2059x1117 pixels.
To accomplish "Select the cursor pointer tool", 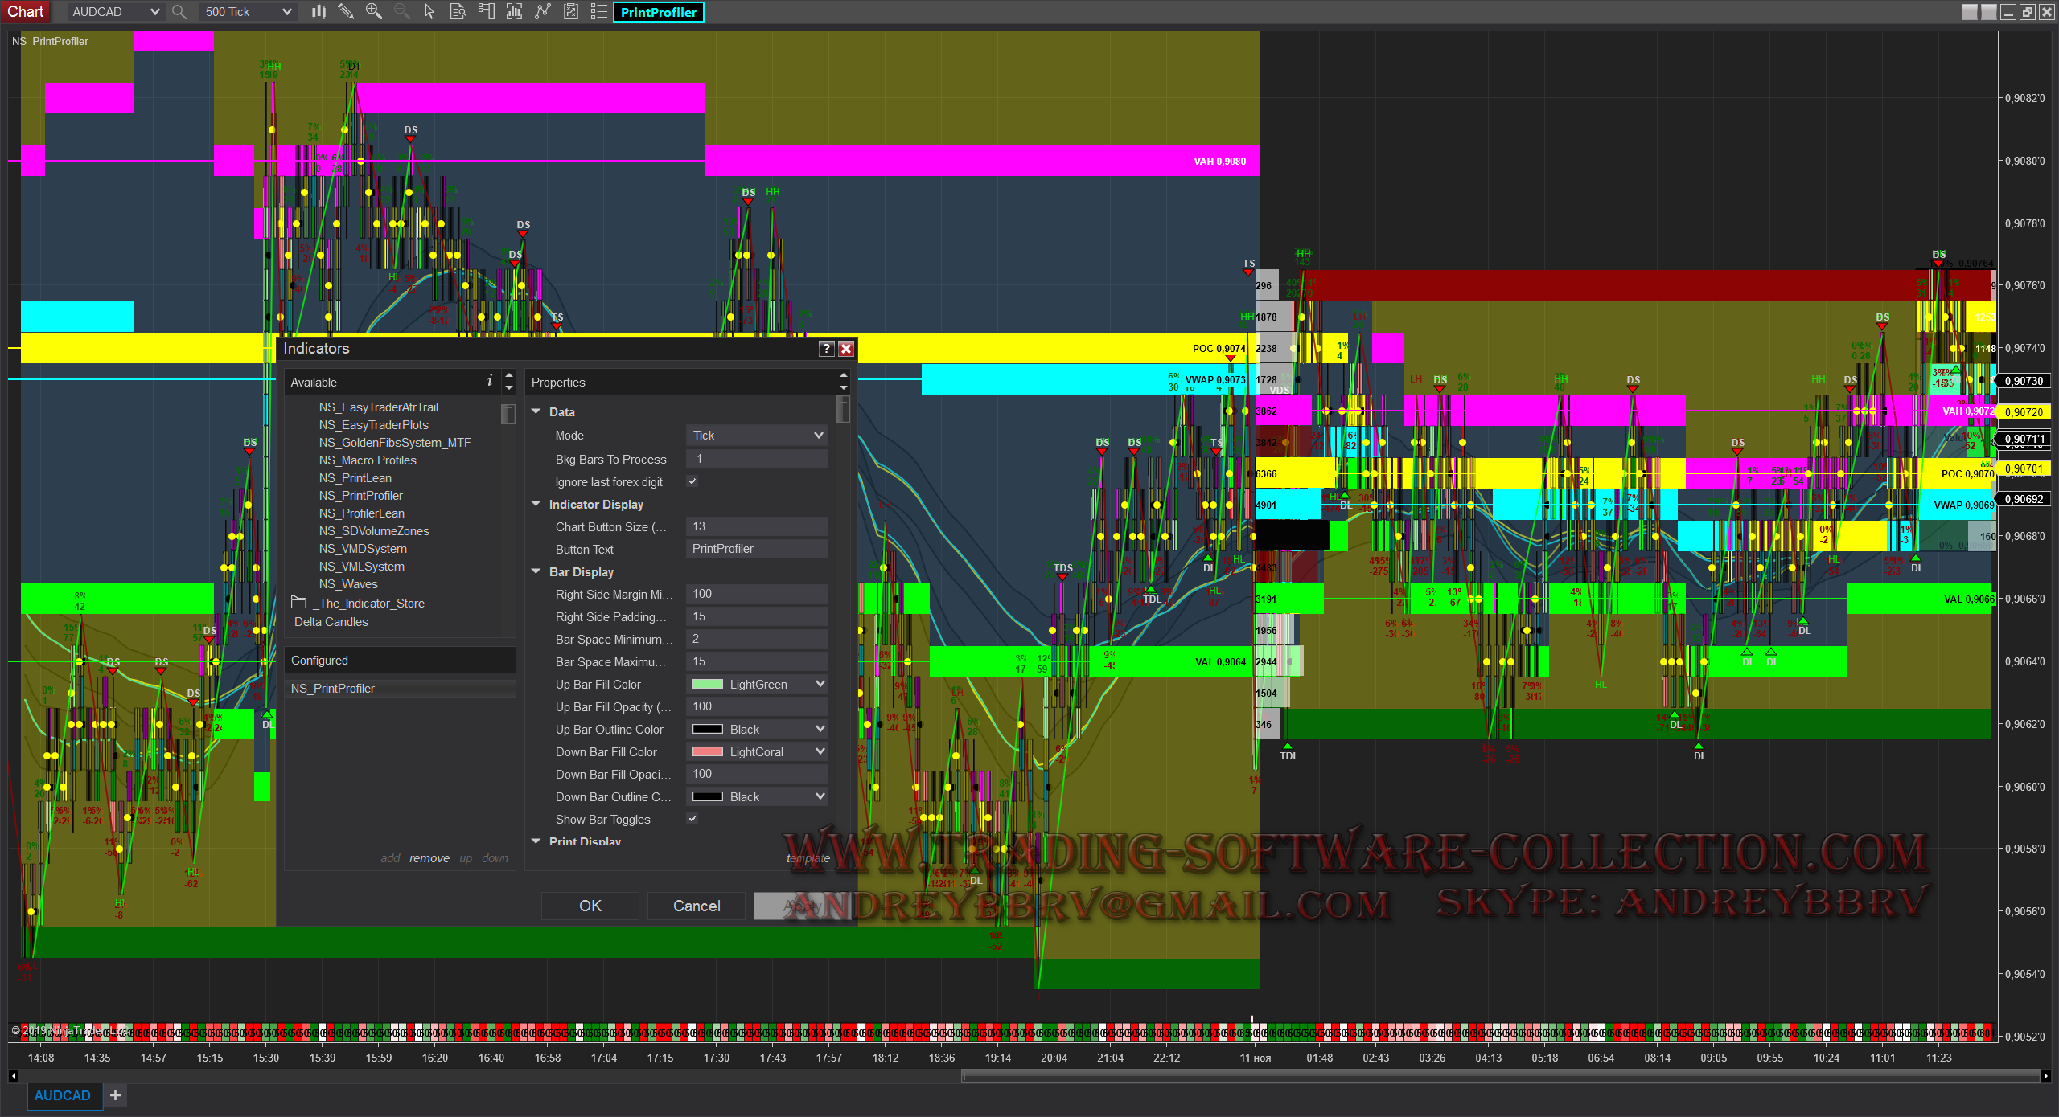I will coord(429,12).
